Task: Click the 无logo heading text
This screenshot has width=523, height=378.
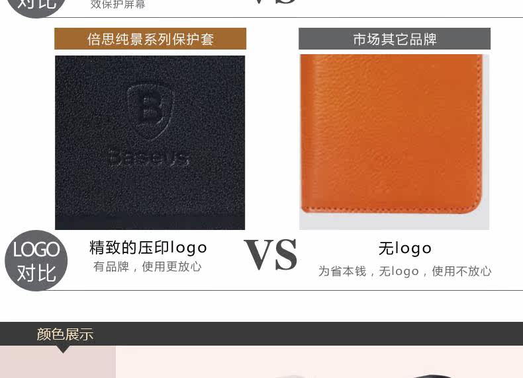Action: [405, 248]
